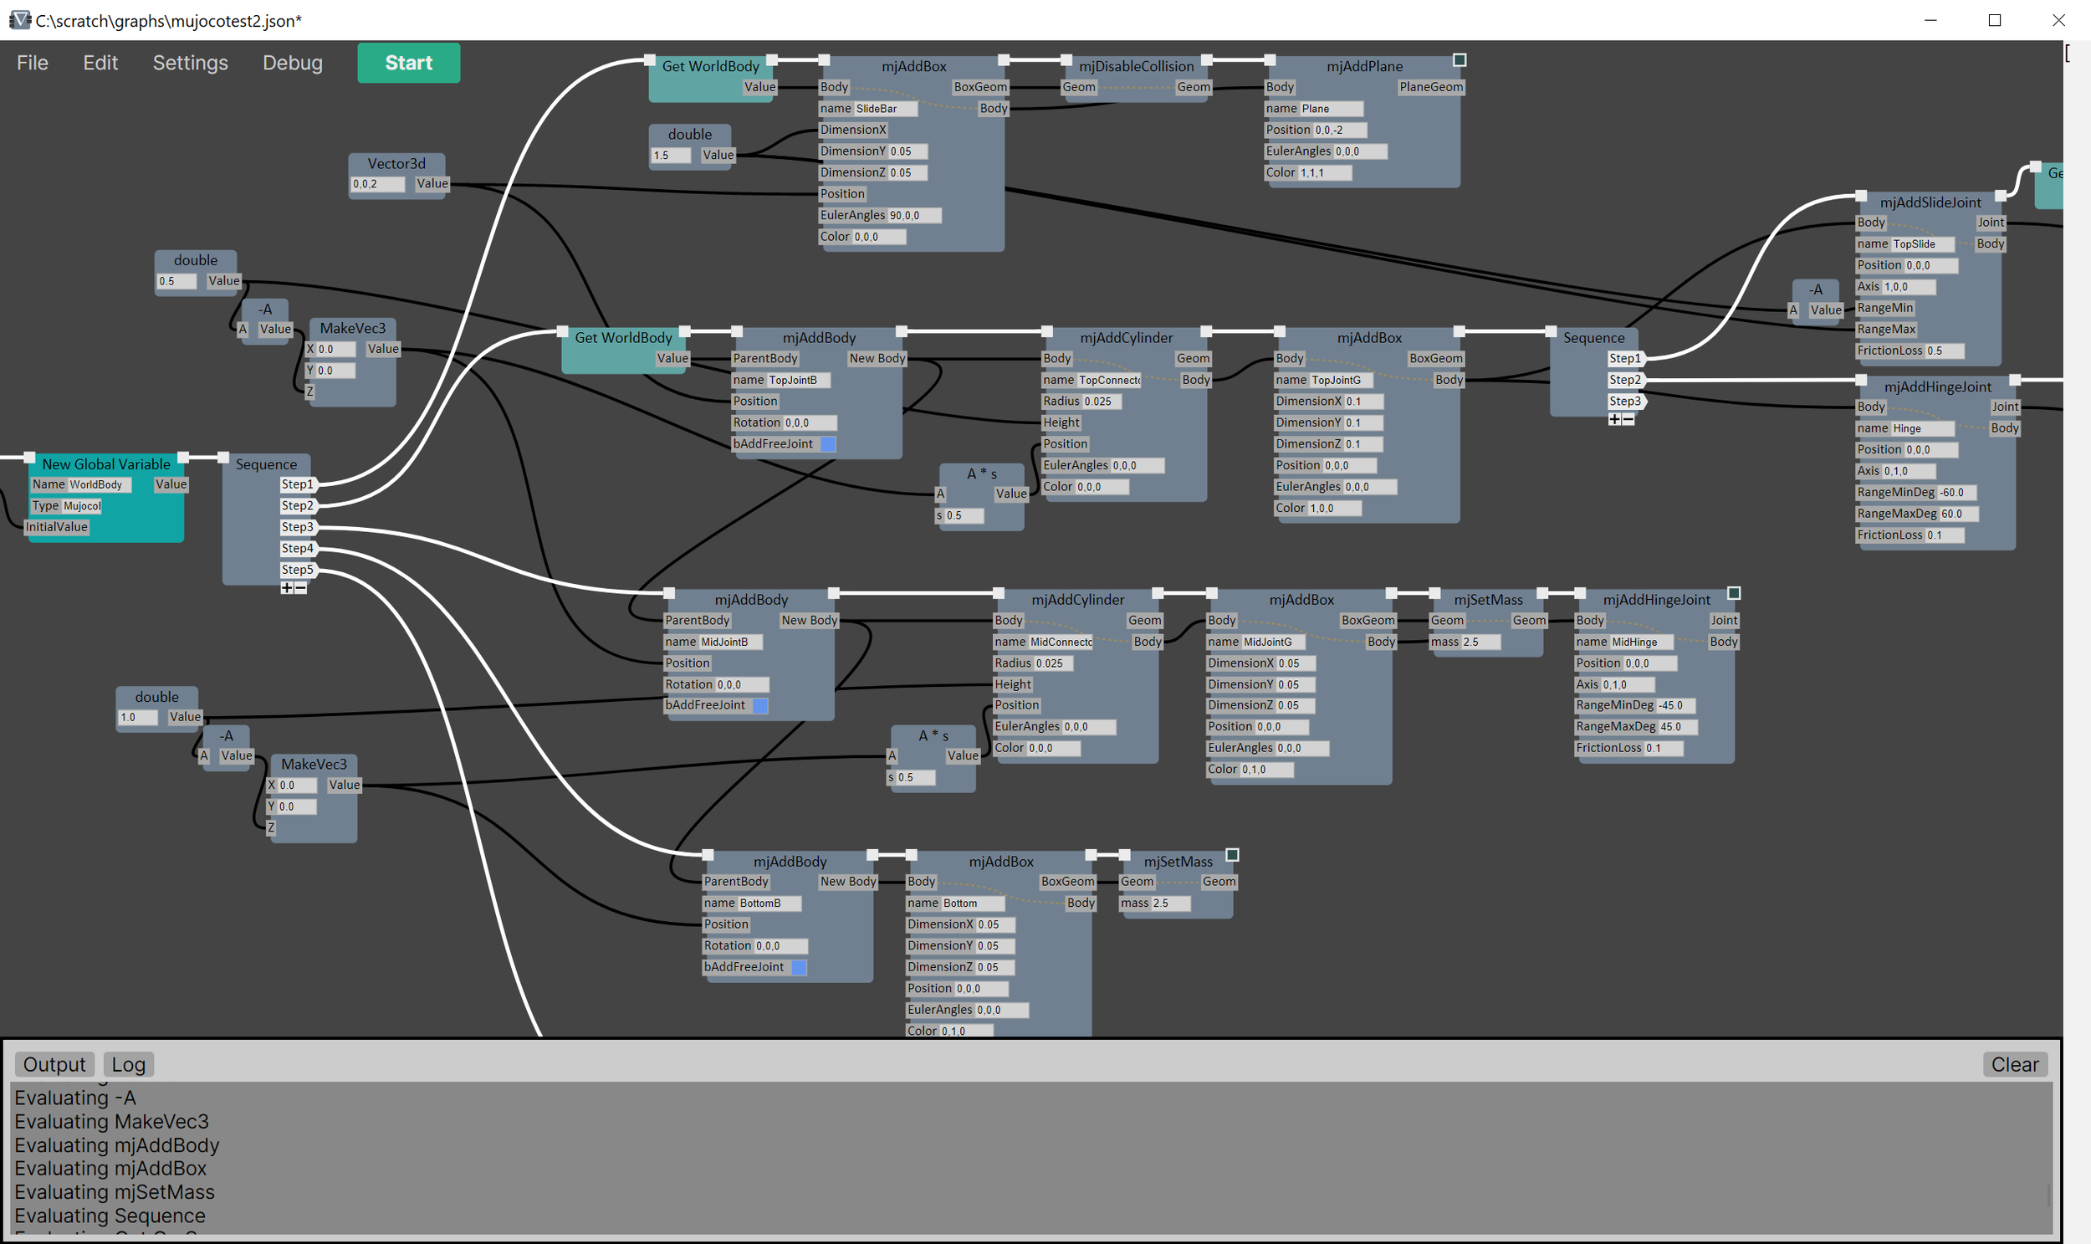This screenshot has height=1244, width=2091.
Task: Toggle bAddFreeJoint on the MidJointB mjAddBody node
Action: pos(760,706)
